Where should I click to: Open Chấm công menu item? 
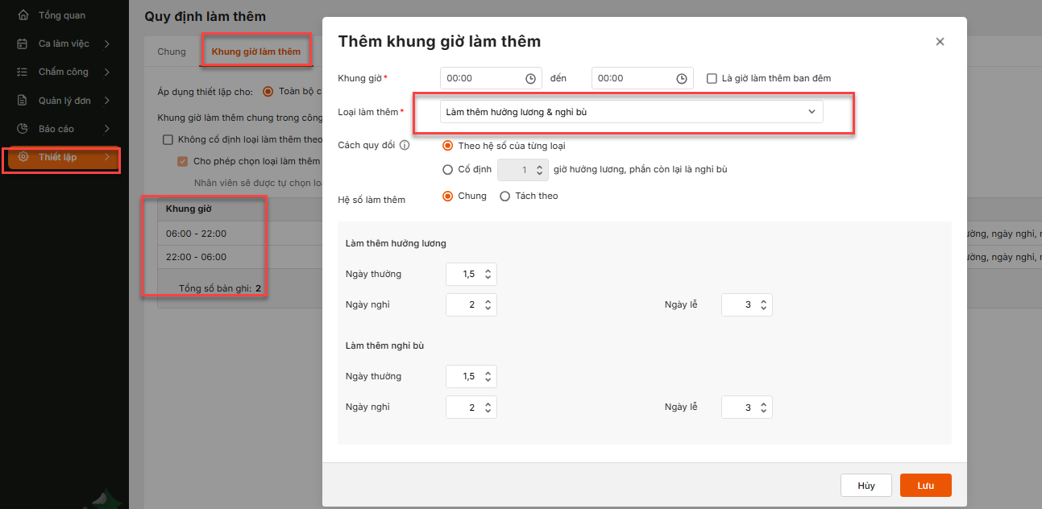pyautogui.click(x=64, y=72)
